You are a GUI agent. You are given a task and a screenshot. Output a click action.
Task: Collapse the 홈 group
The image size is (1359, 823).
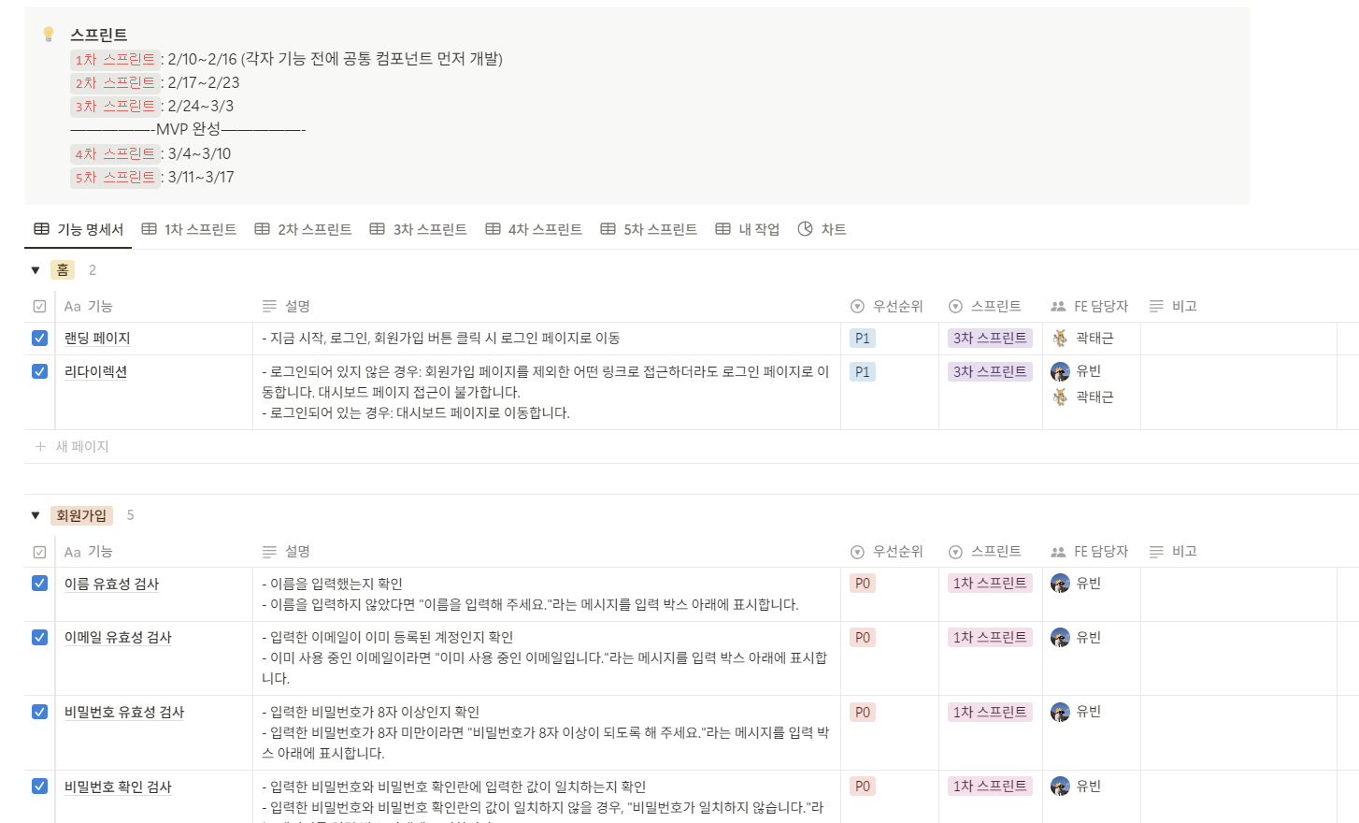[x=36, y=270]
